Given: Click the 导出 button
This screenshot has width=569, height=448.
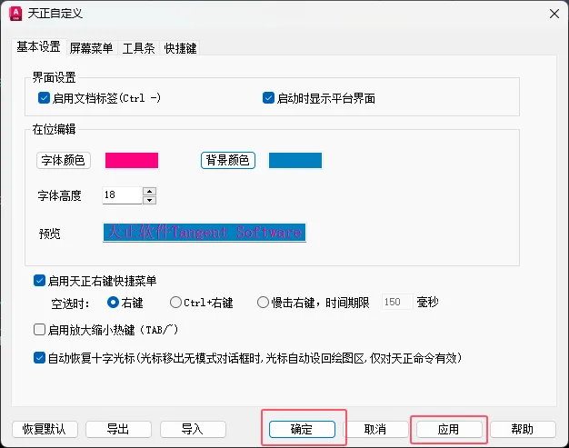Looking at the screenshot, I should click(x=118, y=430).
